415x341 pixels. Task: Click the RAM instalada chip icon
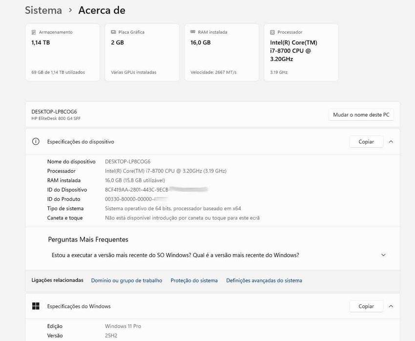click(193, 32)
